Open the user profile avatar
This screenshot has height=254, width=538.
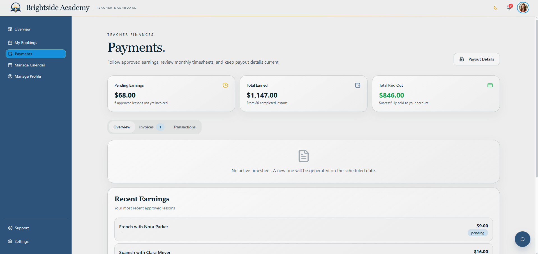(523, 8)
